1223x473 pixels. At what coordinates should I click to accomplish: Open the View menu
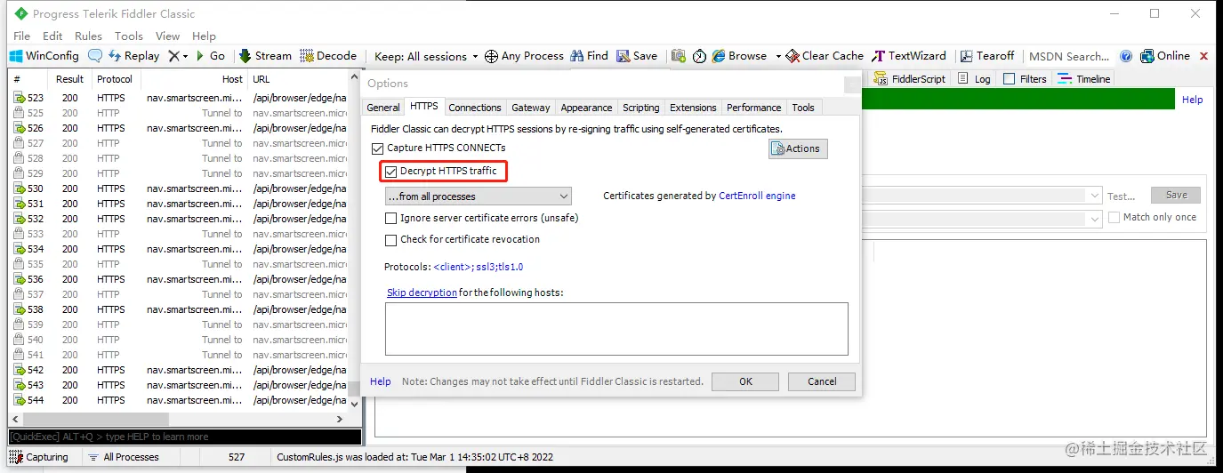[168, 36]
